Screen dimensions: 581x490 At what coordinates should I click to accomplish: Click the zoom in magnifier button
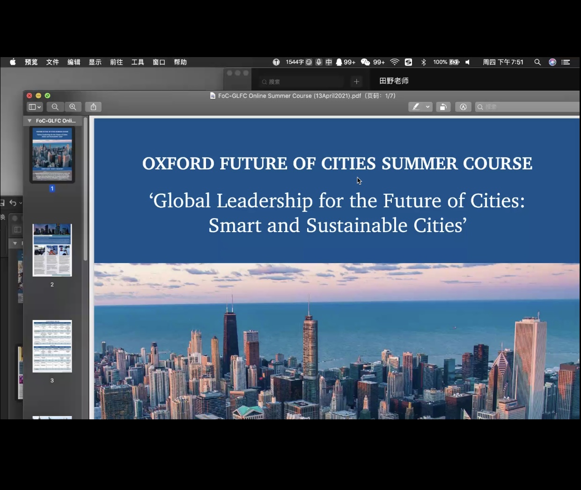pos(73,107)
